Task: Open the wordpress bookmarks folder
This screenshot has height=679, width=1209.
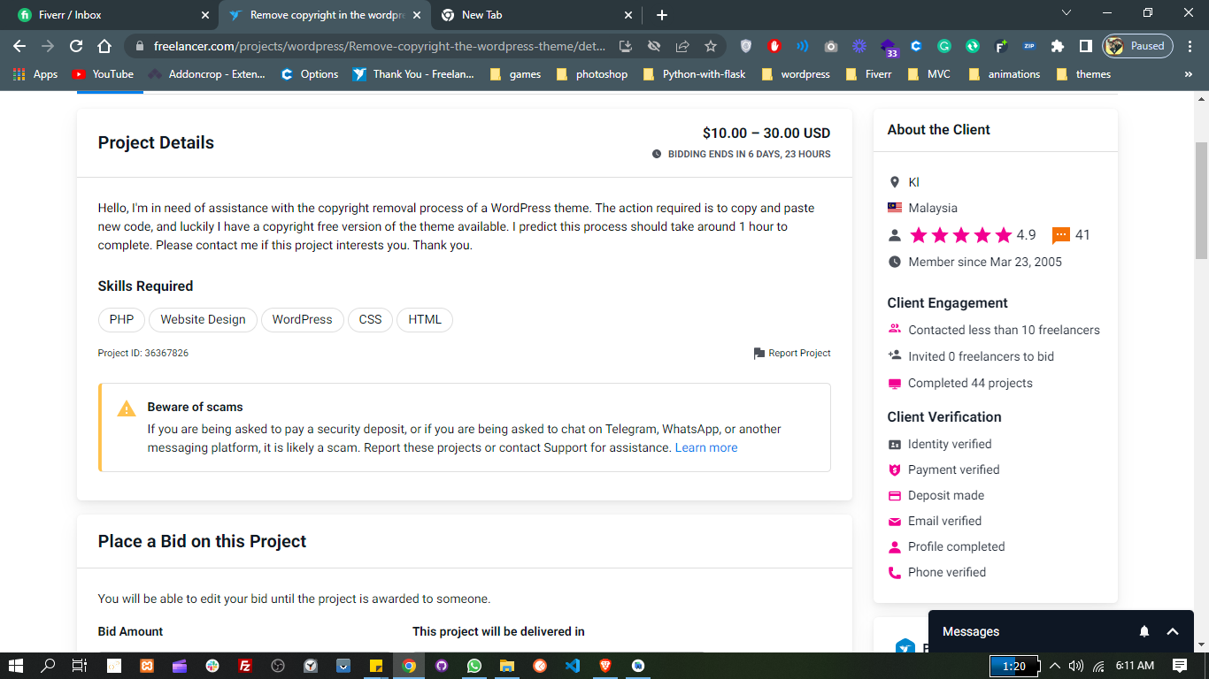Action: (x=796, y=74)
